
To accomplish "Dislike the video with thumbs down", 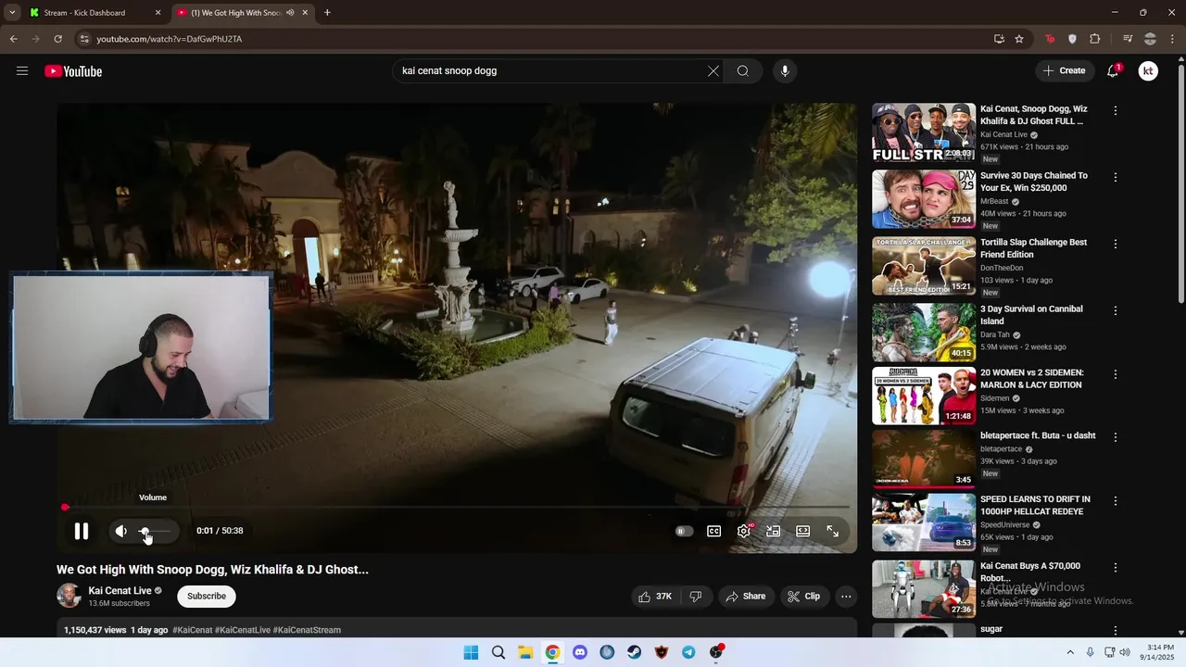I will pos(696,597).
